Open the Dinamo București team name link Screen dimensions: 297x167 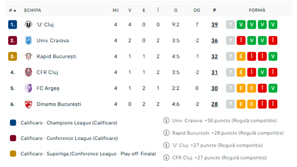[59, 104]
